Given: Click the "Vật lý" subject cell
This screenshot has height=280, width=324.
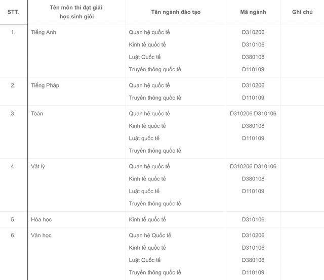Looking at the screenshot, I should click(38, 166).
